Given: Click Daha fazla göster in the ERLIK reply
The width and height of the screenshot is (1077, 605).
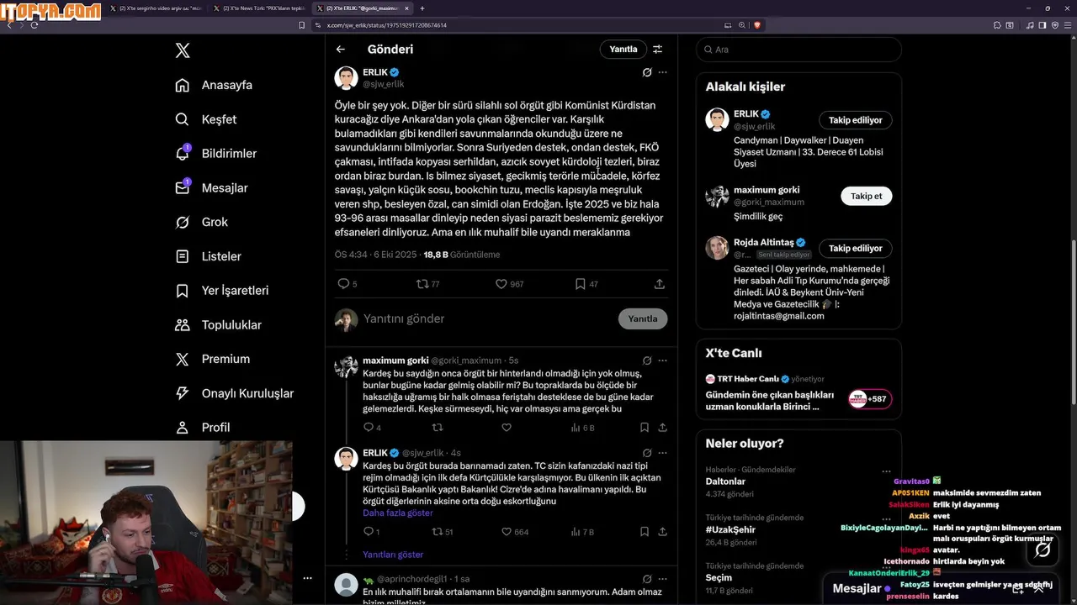Looking at the screenshot, I should tap(398, 513).
